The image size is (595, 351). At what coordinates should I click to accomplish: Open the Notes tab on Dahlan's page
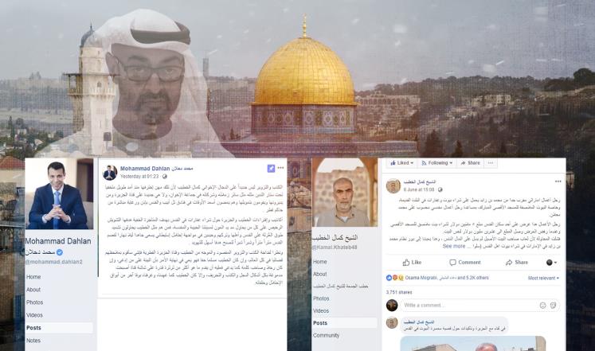click(33, 341)
